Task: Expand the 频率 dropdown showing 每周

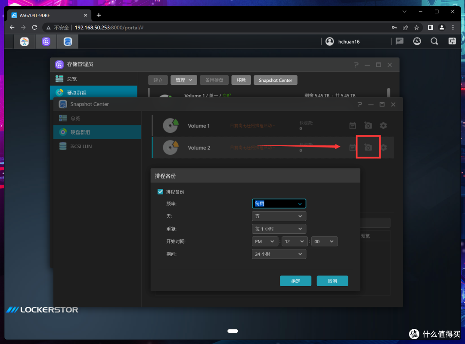Action: click(x=279, y=203)
